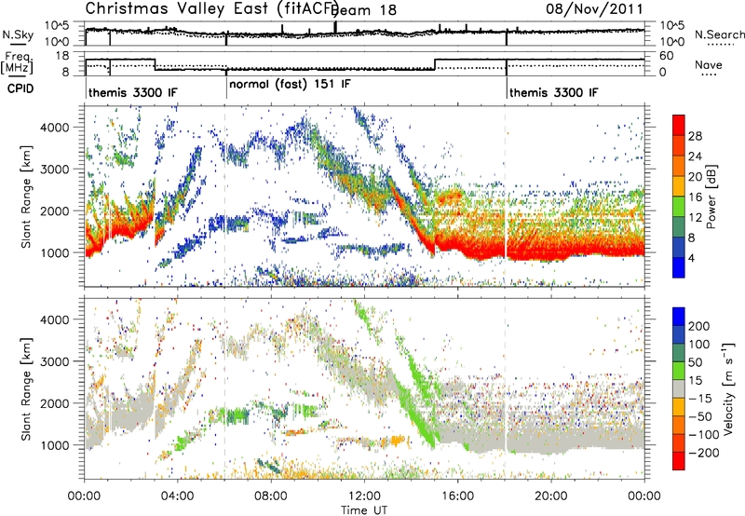Image resolution: width=745 pixels, height=516 pixels.
Task: Click the "CPID" row label
Action: pos(20,88)
